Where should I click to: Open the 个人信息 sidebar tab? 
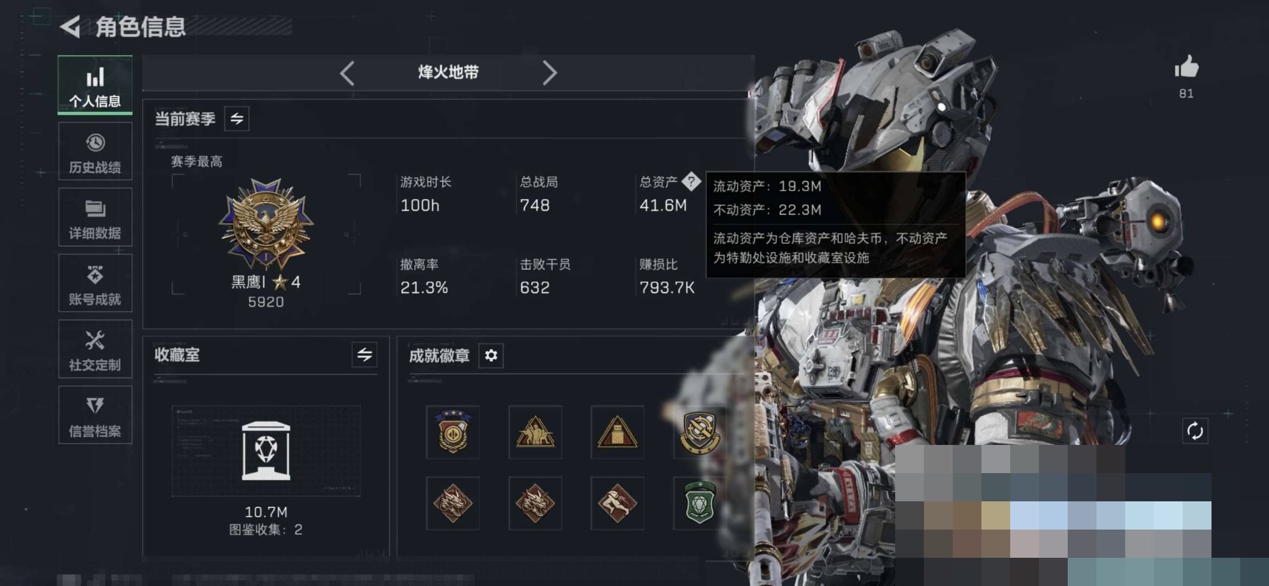(x=95, y=85)
